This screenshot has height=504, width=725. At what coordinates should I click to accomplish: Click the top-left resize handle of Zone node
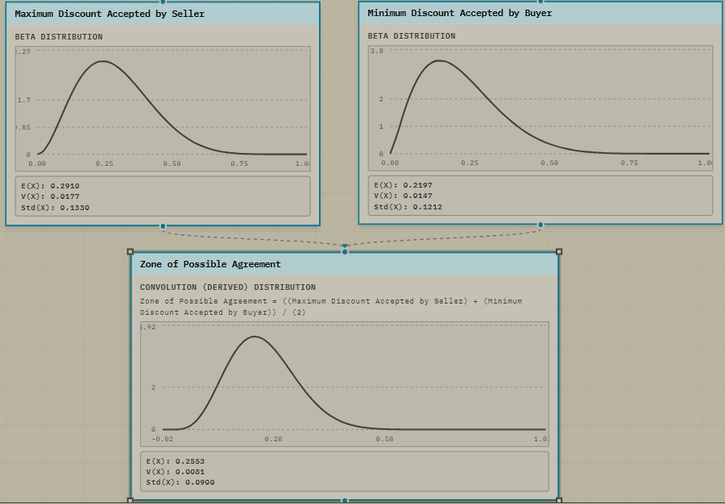pos(130,252)
